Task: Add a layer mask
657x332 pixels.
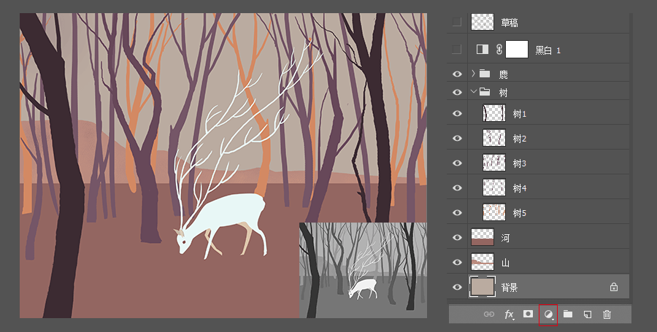Action: 528,314
